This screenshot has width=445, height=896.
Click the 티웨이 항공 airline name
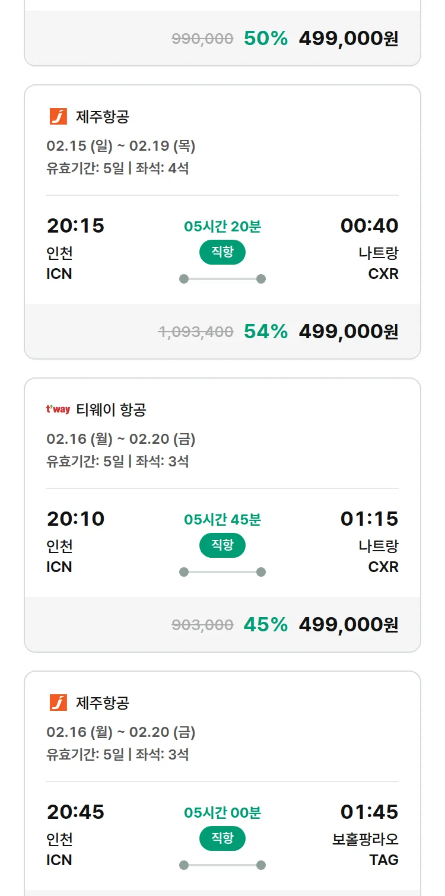[111, 410]
